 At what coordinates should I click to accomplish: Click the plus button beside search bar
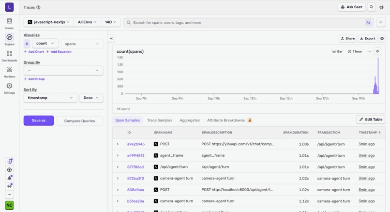pos(381,22)
